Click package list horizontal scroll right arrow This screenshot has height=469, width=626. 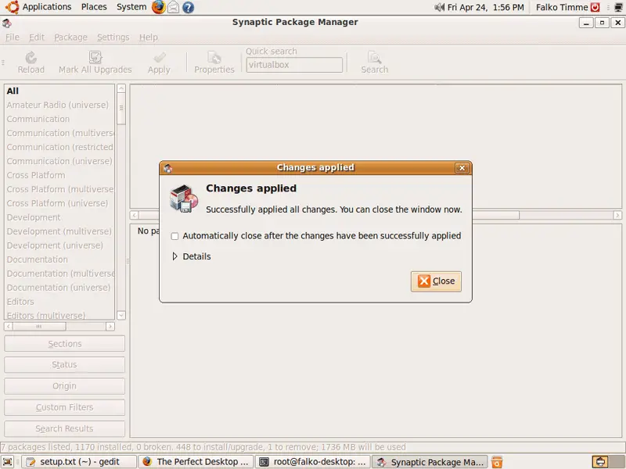[617, 216]
